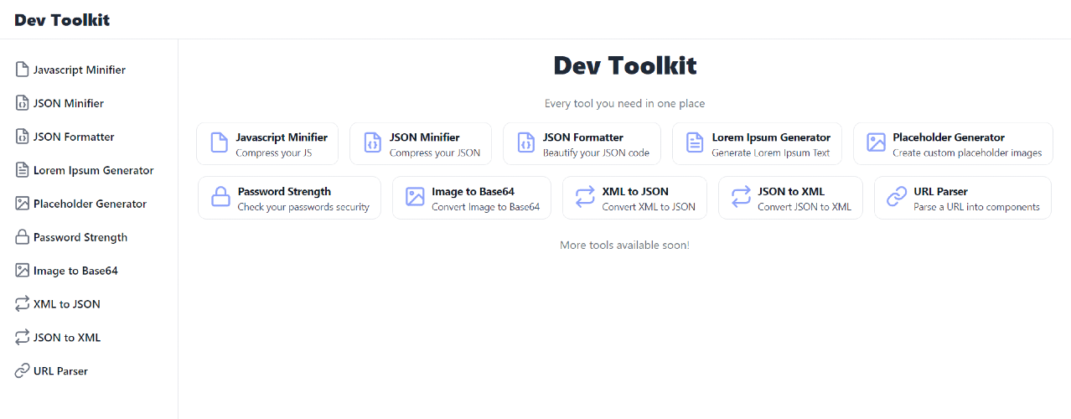Click the Javascript Minifier file icon in sidebar
Image resolution: width=1071 pixels, height=419 pixels.
[x=23, y=70]
